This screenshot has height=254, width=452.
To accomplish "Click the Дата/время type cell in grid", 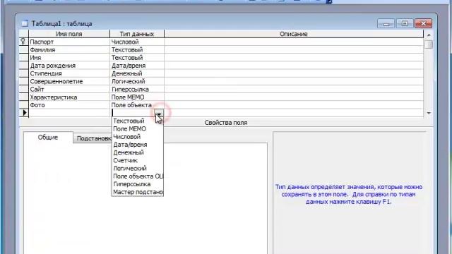I will point(137,66).
